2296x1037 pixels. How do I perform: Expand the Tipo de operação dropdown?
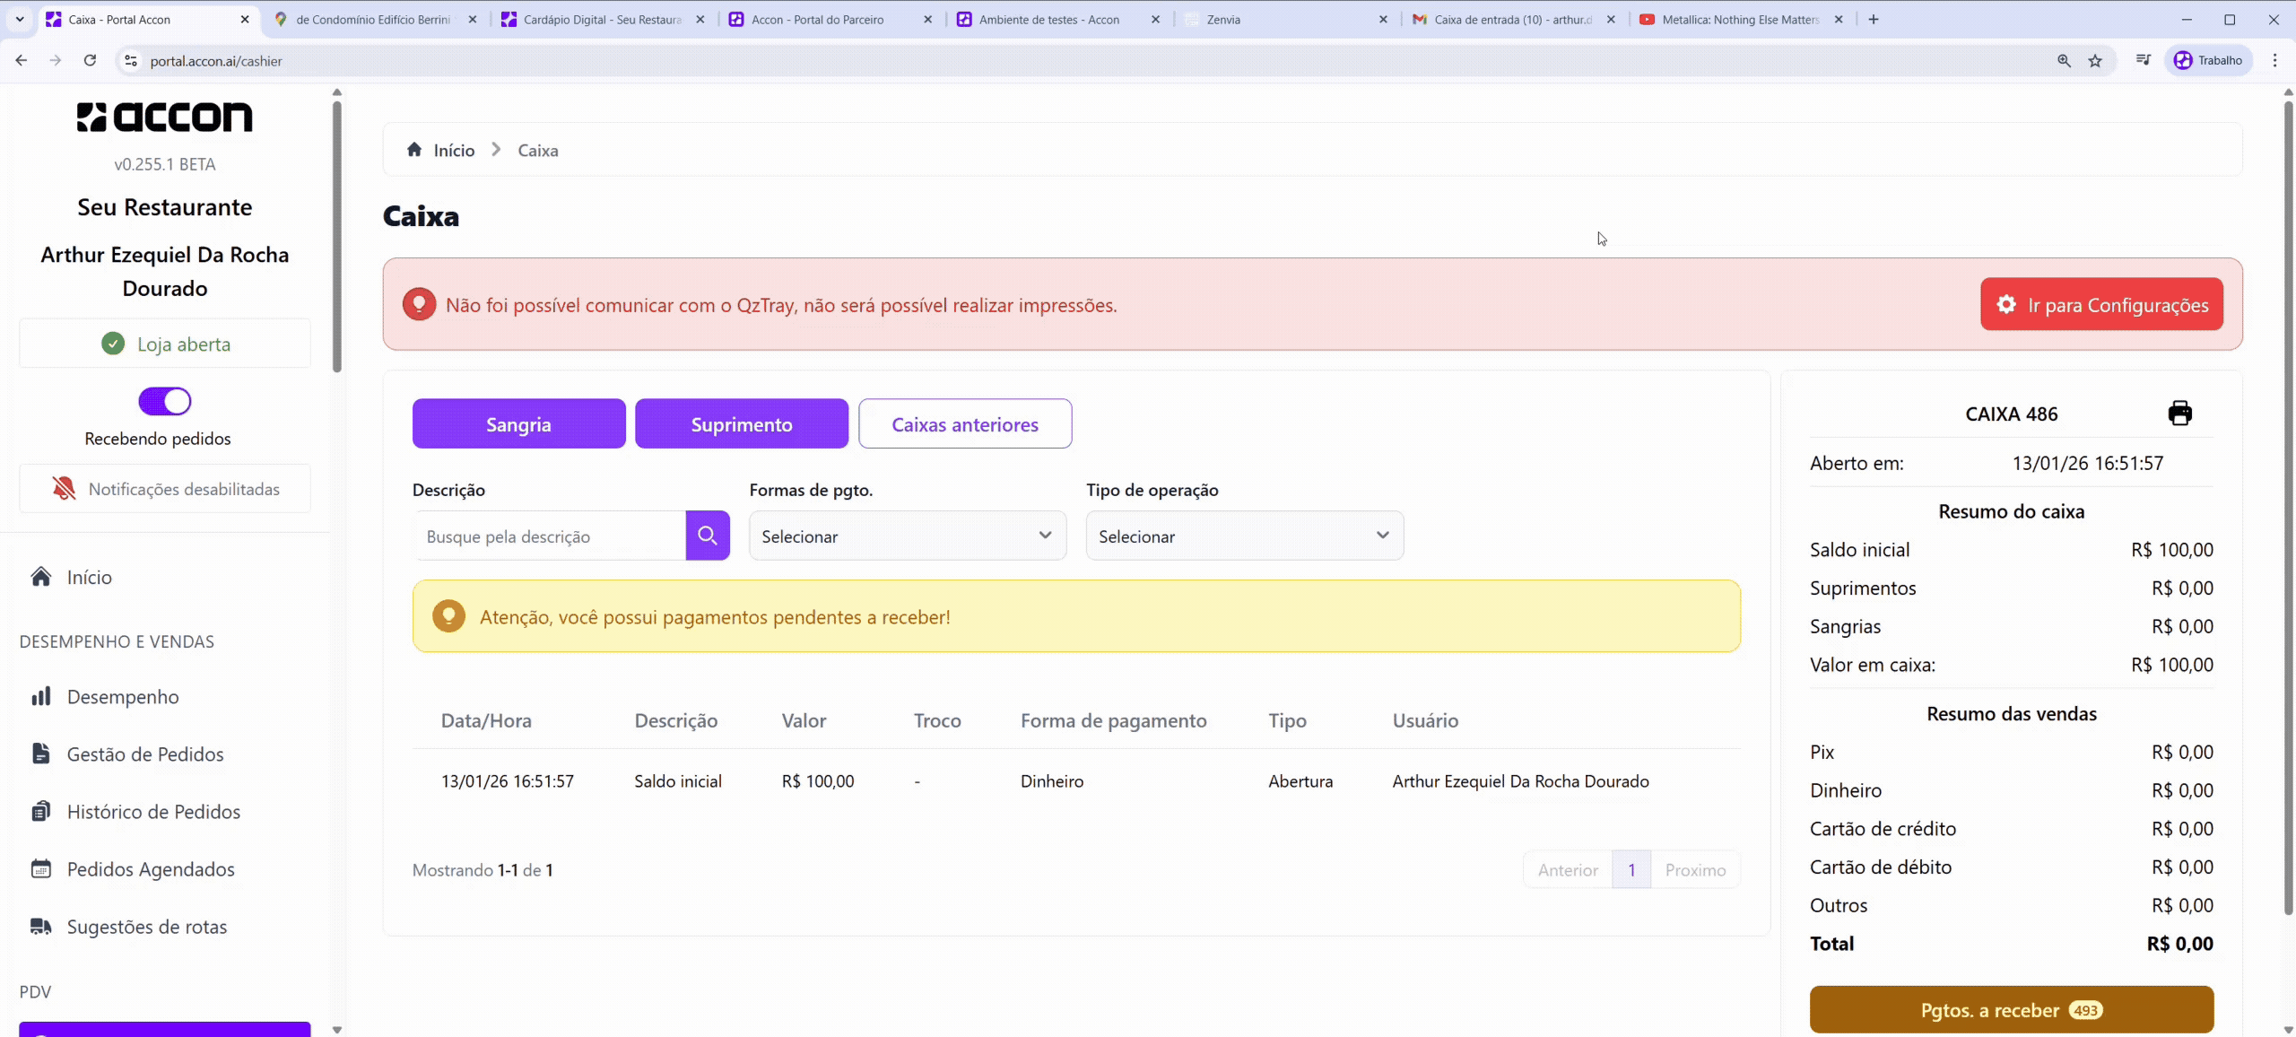click(x=1244, y=536)
